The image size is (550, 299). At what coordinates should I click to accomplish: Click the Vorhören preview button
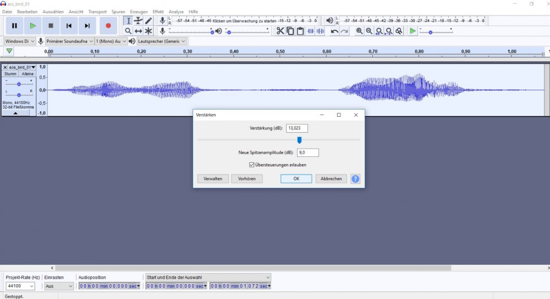pyautogui.click(x=247, y=179)
